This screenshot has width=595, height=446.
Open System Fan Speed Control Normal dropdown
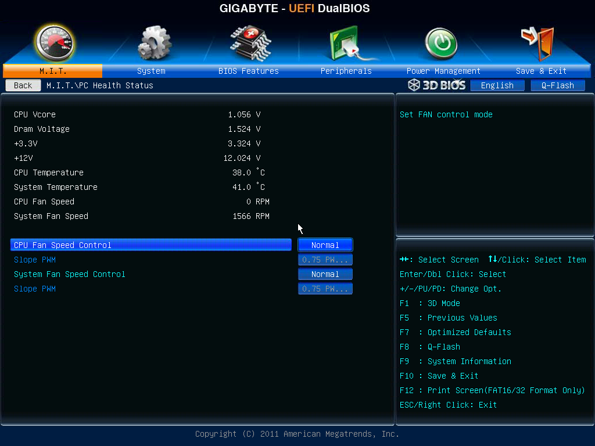[x=325, y=274]
